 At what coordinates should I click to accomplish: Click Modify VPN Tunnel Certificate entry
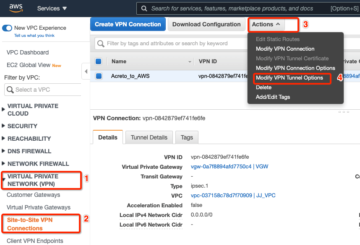tap(292, 59)
